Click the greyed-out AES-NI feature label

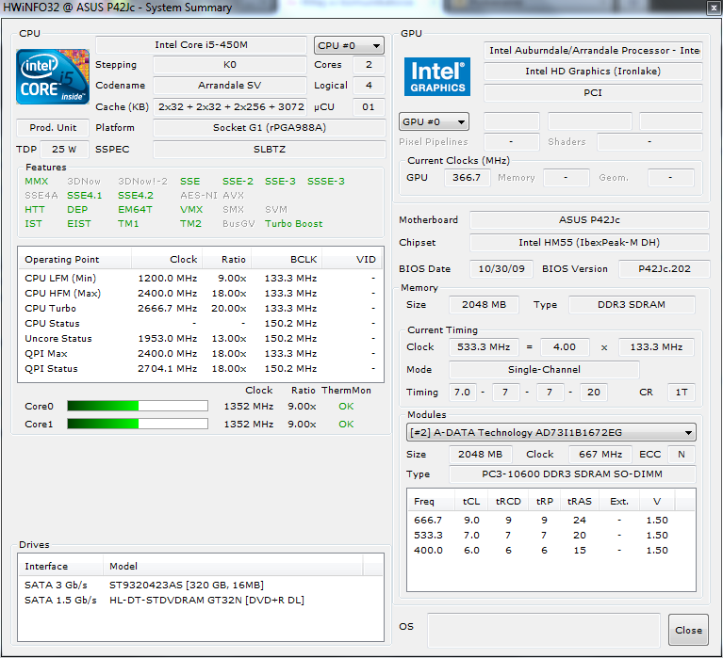(198, 195)
